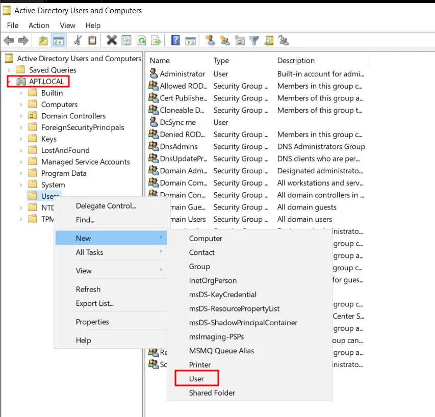Select MSMQ Queue Alias submenu entry
Viewport: 435px width, 417px height.
(x=249, y=351)
